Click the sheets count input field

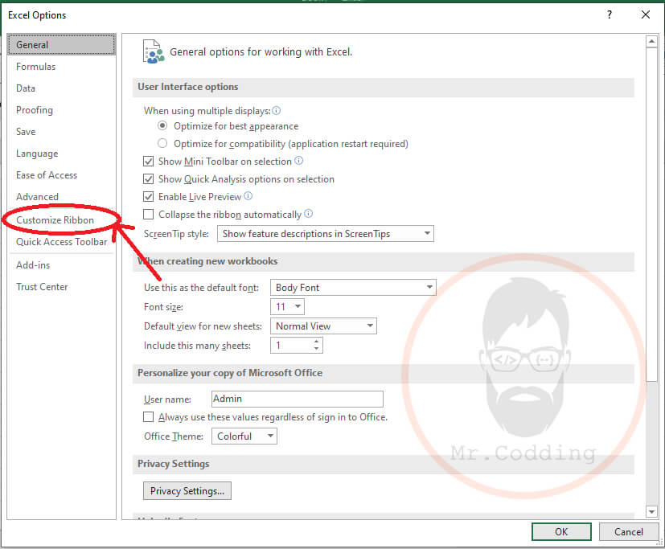[x=292, y=345]
